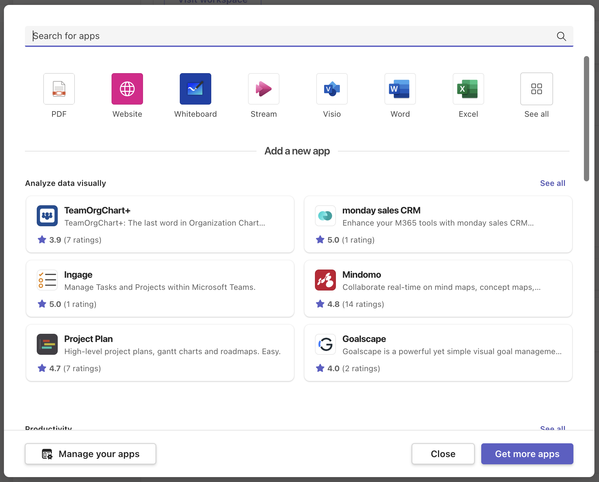
Task: Click the Analyze data visually heading
Action: click(66, 183)
